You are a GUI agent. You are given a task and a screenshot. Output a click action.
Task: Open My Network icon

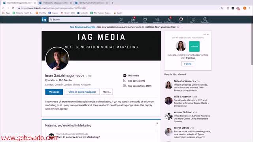click(x=133, y=20)
